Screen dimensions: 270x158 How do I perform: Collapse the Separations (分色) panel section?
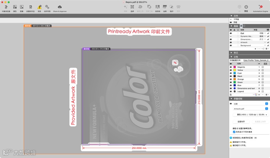pyautogui.click(x=231, y=57)
